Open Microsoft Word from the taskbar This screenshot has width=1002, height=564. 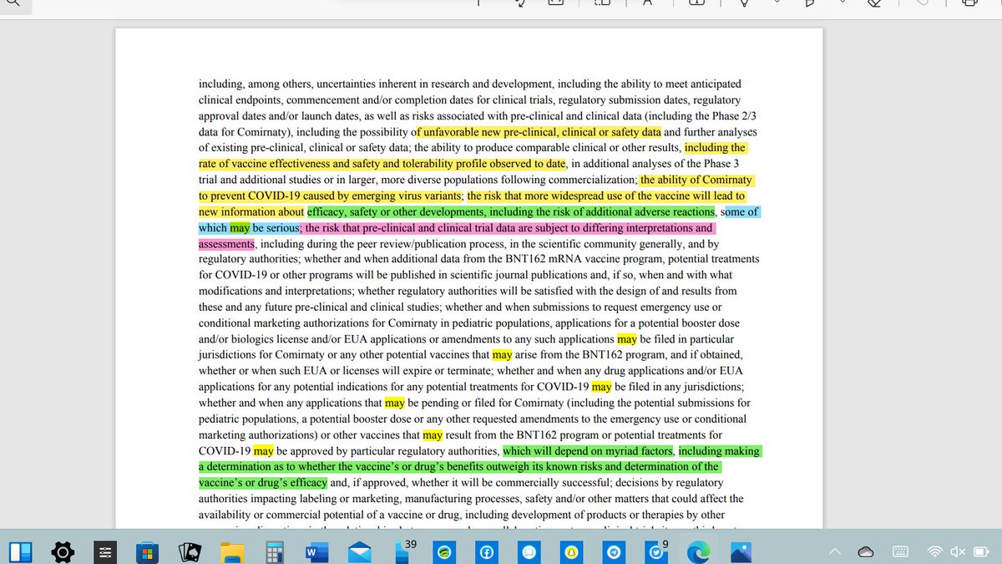pos(316,552)
